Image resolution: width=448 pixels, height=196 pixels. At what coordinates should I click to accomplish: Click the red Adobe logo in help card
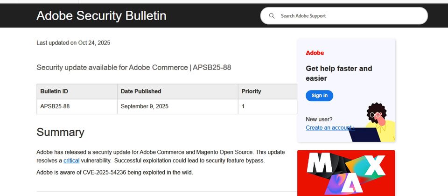[315, 53]
